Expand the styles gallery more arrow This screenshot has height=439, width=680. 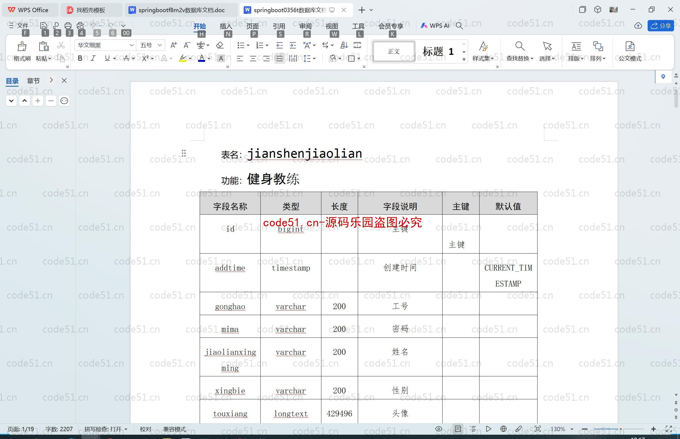click(464, 59)
